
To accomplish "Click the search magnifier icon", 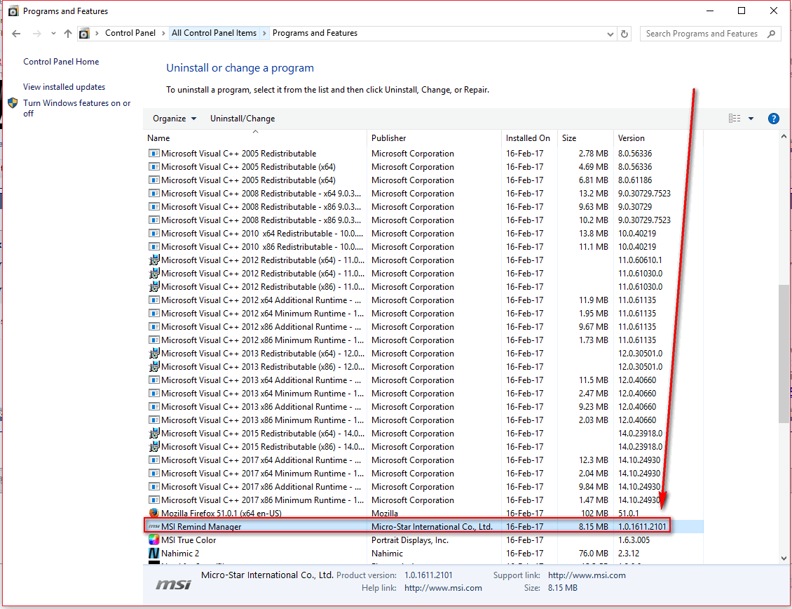I will tap(771, 34).
